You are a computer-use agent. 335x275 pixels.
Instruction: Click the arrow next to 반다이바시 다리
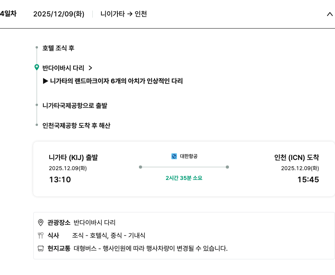coord(90,68)
